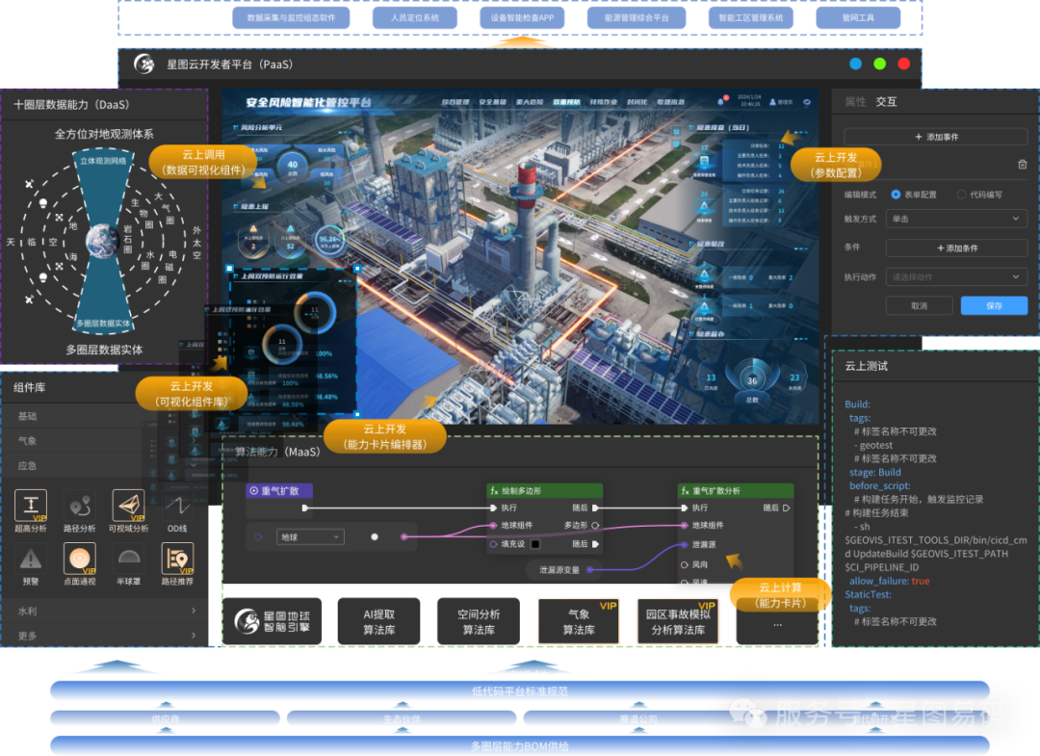Switch to the 交互 tab
This screenshot has height=756, width=1040.
[886, 101]
